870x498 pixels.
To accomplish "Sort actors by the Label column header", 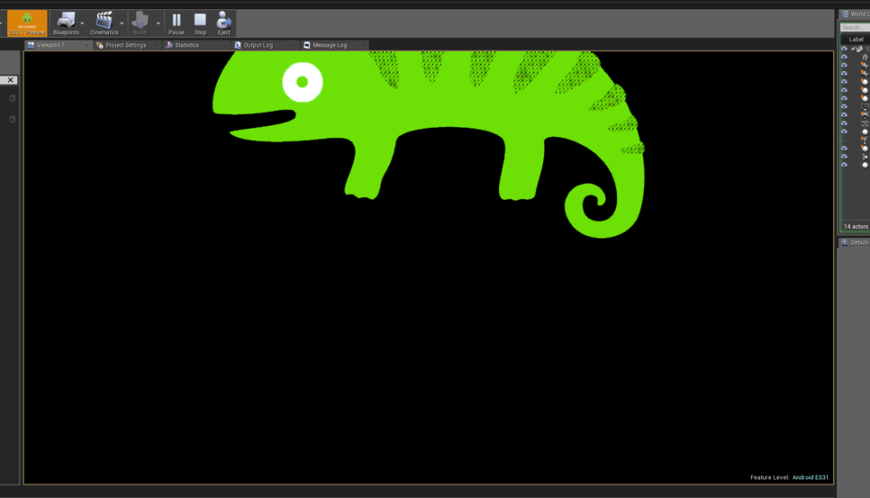I will pyautogui.click(x=856, y=40).
